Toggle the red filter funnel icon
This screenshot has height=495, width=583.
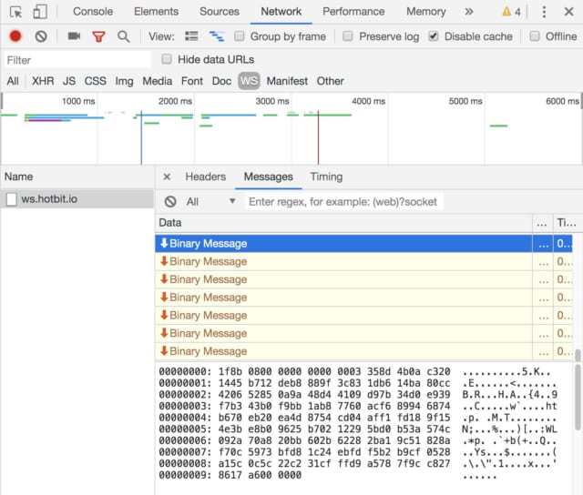tap(98, 36)
